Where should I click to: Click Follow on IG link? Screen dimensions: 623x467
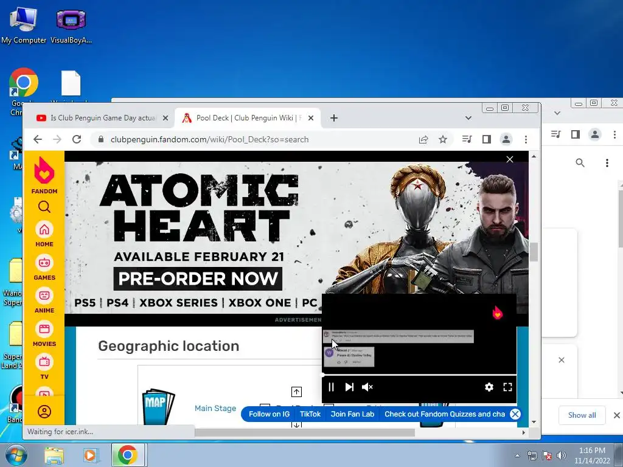(269, 414)
